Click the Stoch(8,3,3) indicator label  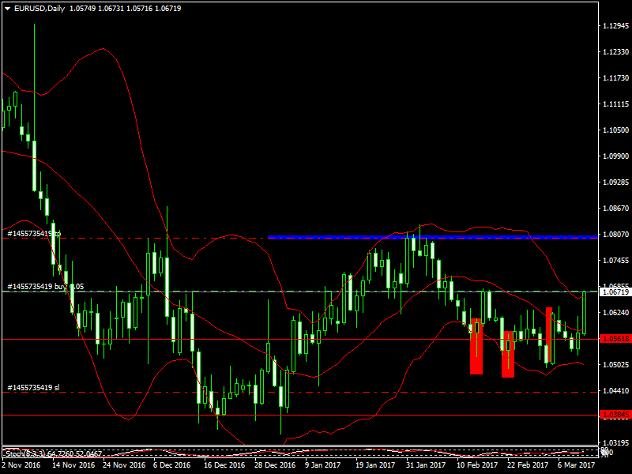point(54,453)
